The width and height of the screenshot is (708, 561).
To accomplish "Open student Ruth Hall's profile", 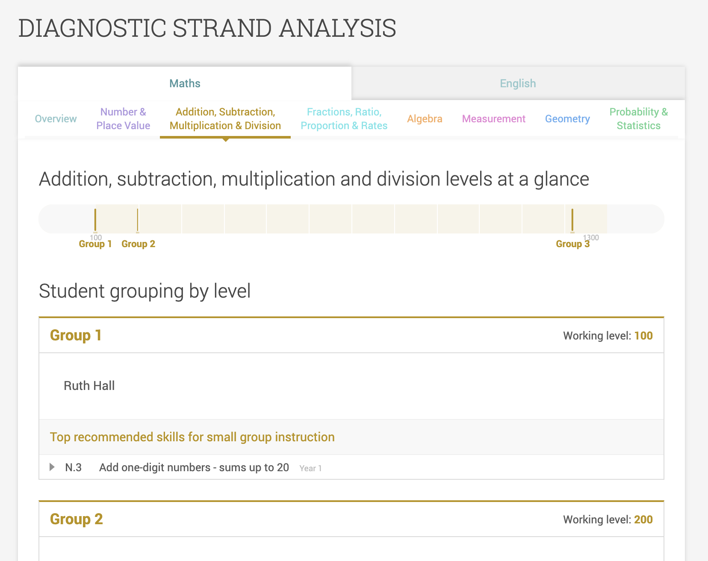I will pyautogui.click(x=89, y=386).
